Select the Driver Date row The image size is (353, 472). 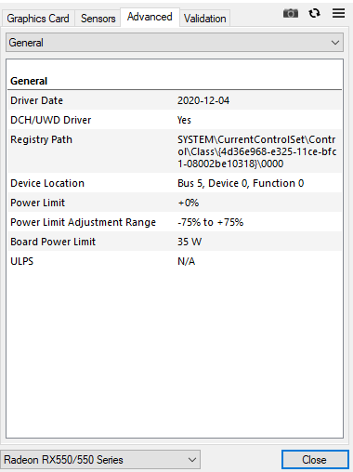pyautogui.click(x=175, y=100)
